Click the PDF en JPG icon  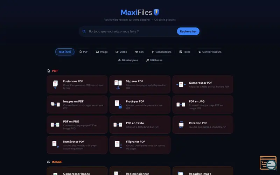coord(181,104)
